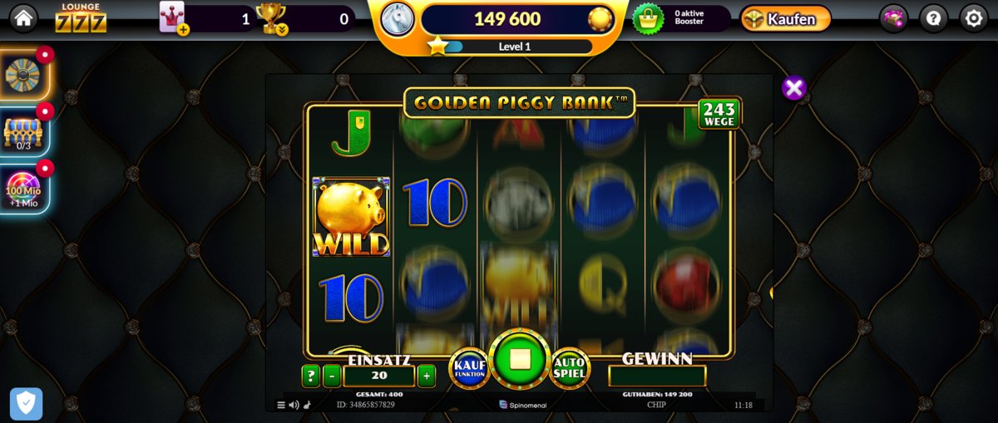Decrease the Einsatz with minus button

[332, 376]
